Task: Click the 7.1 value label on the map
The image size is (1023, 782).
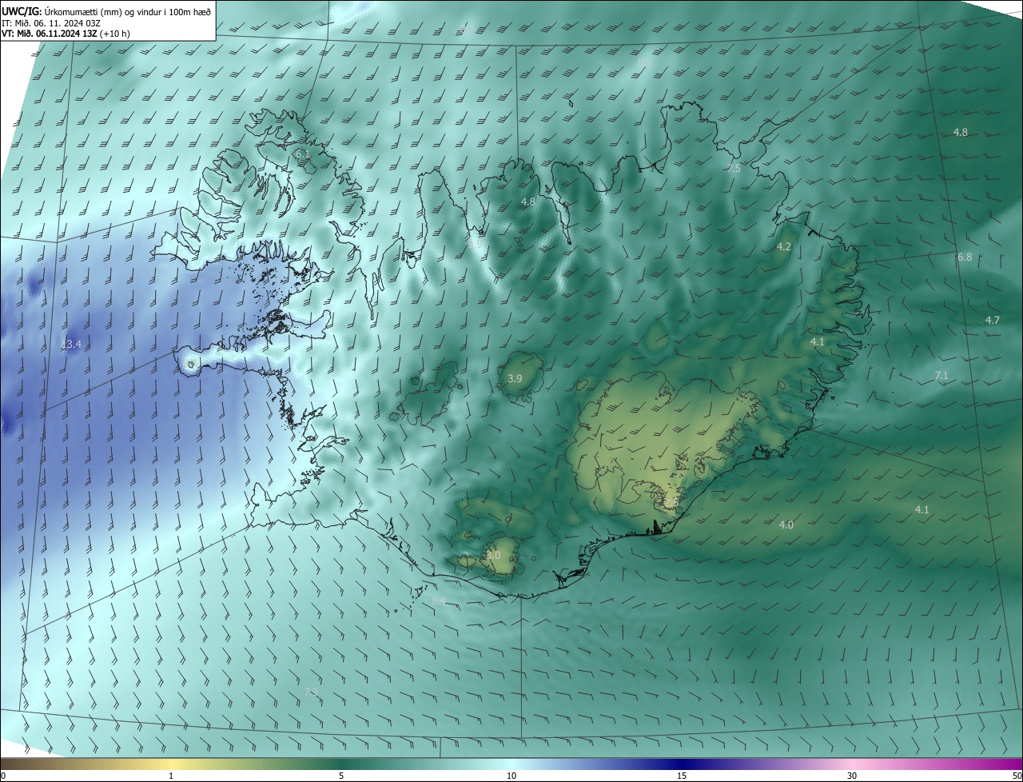Action: [x=941, y=376]
